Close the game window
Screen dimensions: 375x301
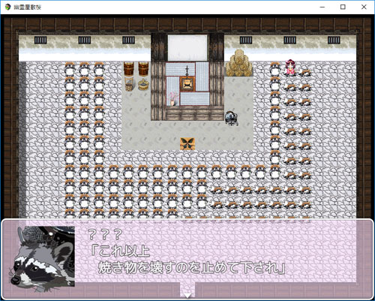pos(364,7)
